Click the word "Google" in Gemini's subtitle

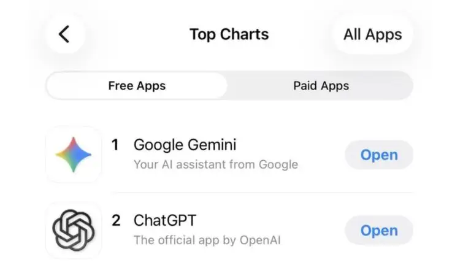(279, 164)
